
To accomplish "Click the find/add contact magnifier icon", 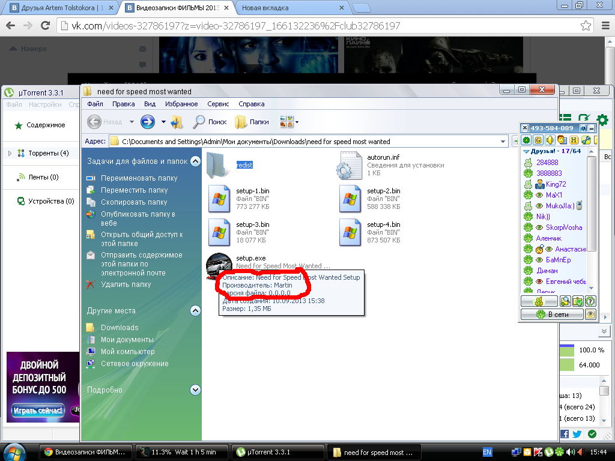I will pos(565,301).
